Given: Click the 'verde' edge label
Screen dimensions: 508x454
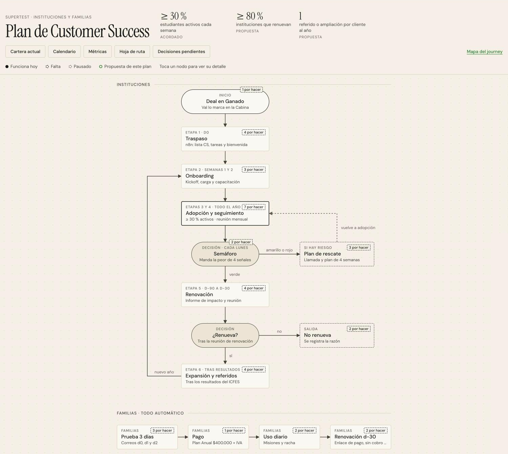Looking at the screenshot, I should (234, 274).
